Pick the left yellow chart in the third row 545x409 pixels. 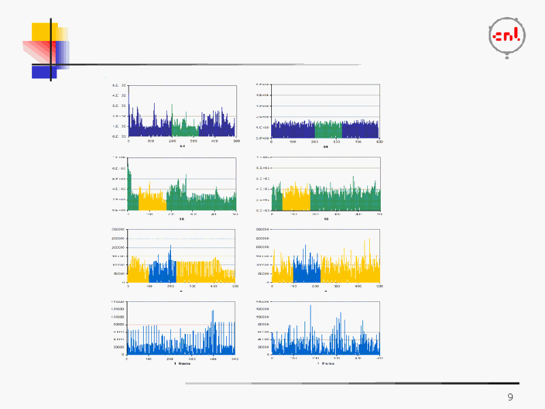pyautogui.click(x=182, y=258)
